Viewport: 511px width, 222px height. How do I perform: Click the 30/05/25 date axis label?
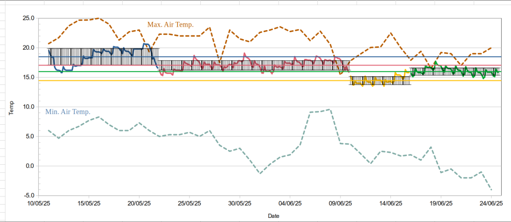[x=240, y=204]
